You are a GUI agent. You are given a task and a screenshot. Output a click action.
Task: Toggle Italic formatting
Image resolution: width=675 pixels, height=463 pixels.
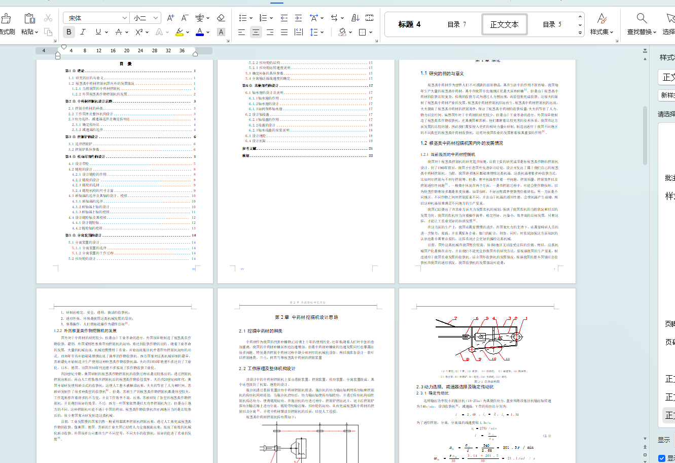coord(83,32)
